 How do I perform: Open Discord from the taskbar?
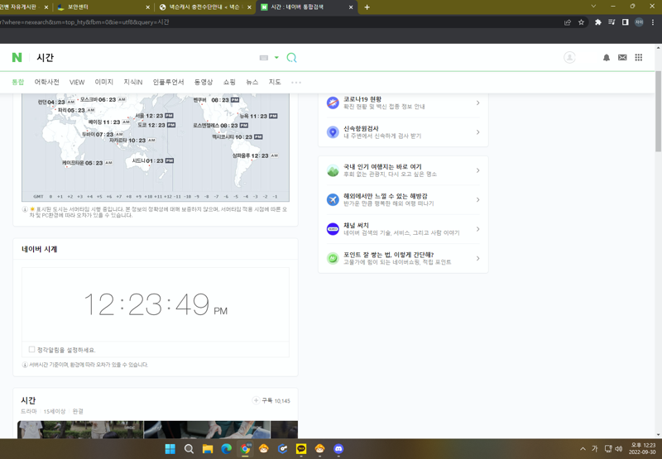338,449
